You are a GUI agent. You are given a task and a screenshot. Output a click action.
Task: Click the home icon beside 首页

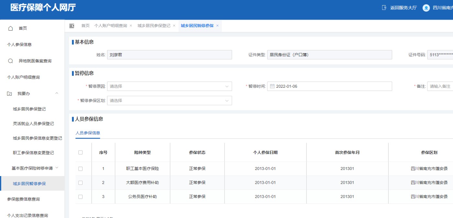pos(10,28)
